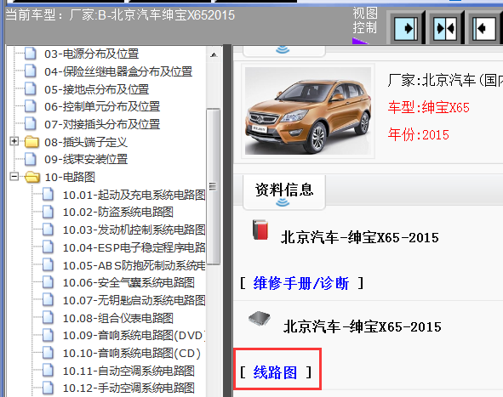Open 10.10-音响系统电路图(CD)

coord(132,353)
